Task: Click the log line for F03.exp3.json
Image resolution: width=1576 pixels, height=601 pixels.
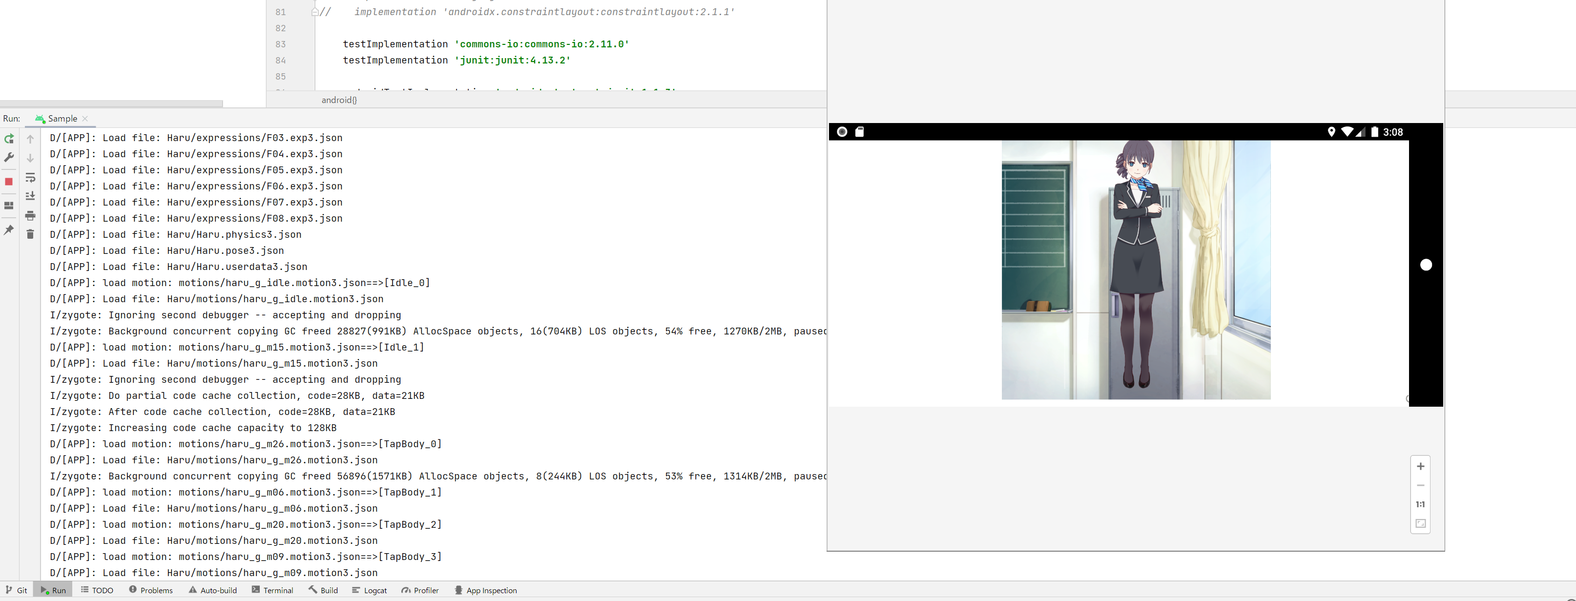Action: (x=196, y=138)
